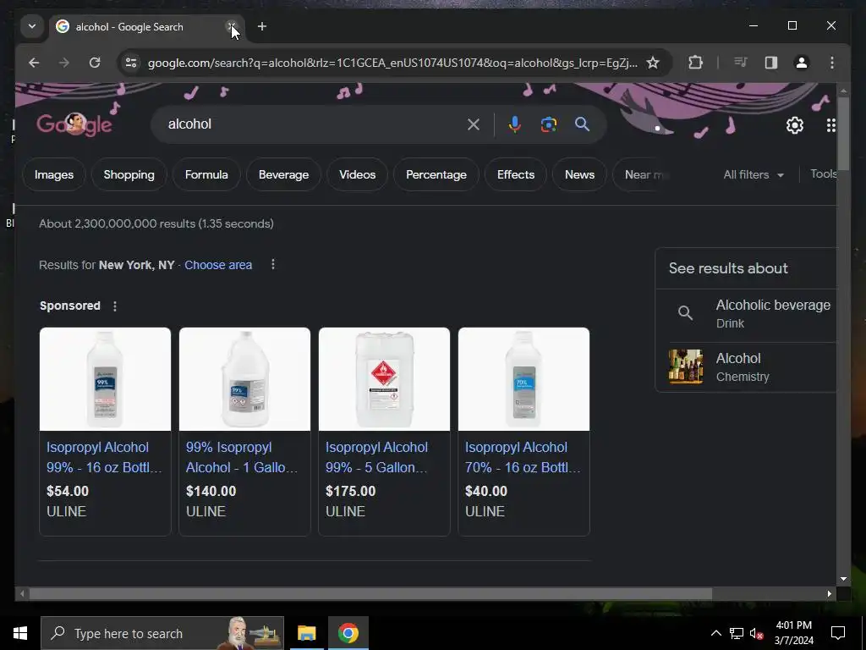The image size is (866, 650).
Task: Click the address bar URL
Action: 392,63
